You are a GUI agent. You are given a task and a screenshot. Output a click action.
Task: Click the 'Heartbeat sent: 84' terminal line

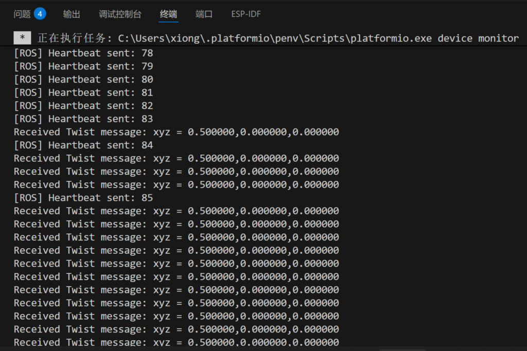pos(83,145)
